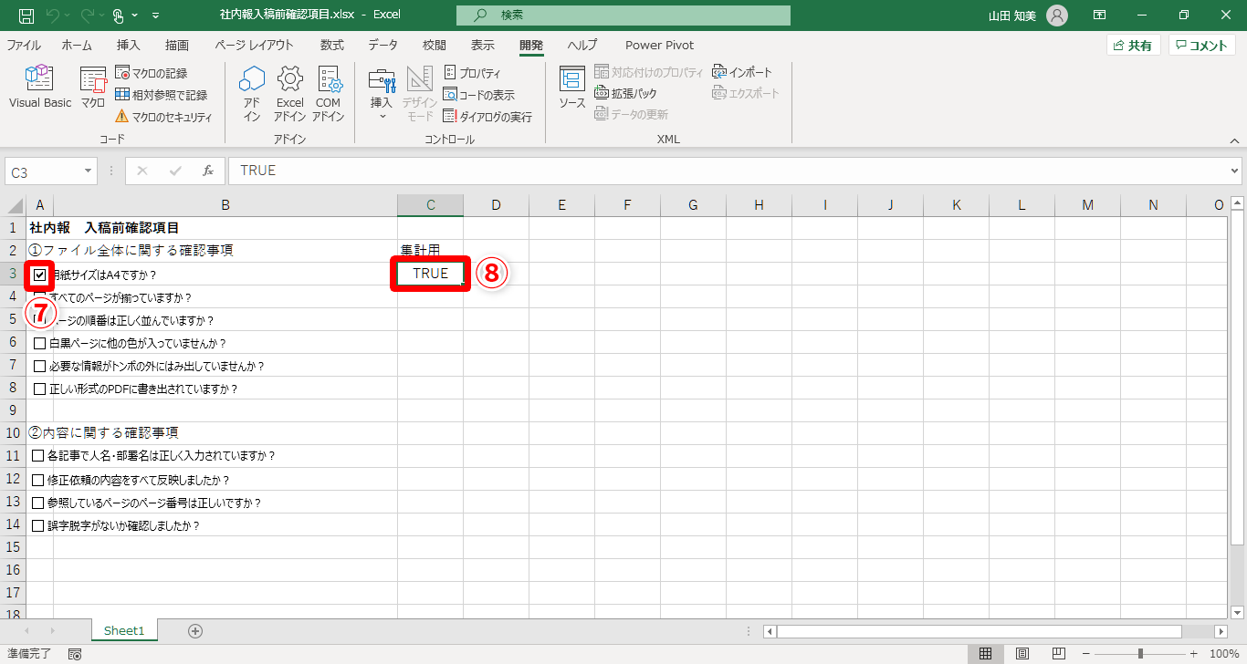Toggle 相対参照で記録 in the Code group
Image resolution: width=1247 pixels, height=664 pixels.
point(162,95)
